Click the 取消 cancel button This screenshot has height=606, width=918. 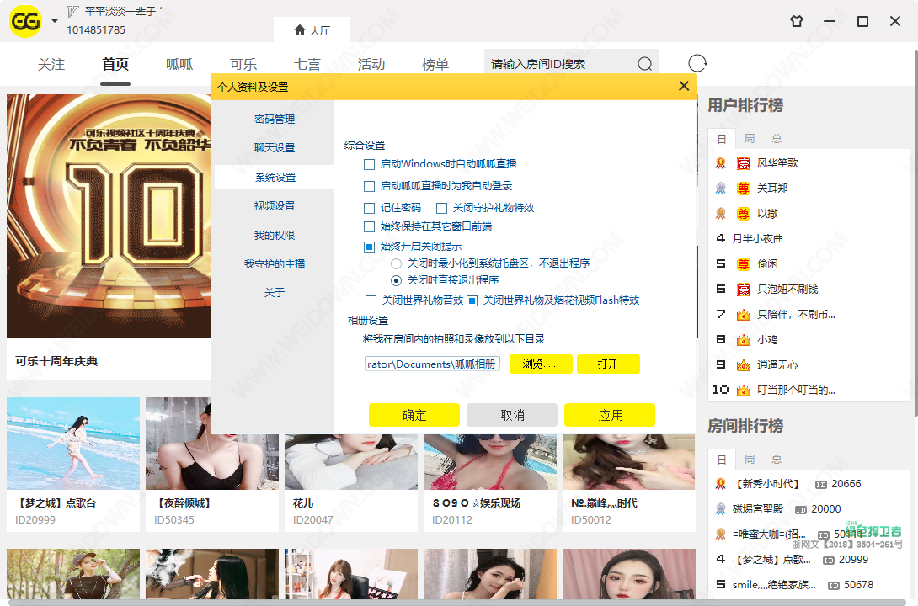(x=512, y=415)
